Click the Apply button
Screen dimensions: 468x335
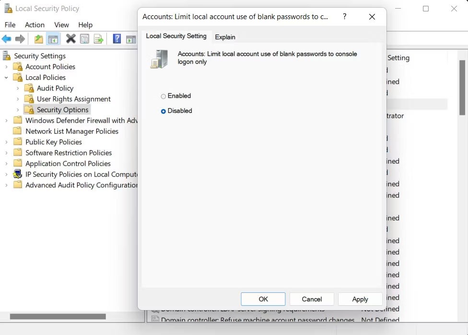[360, 299]
